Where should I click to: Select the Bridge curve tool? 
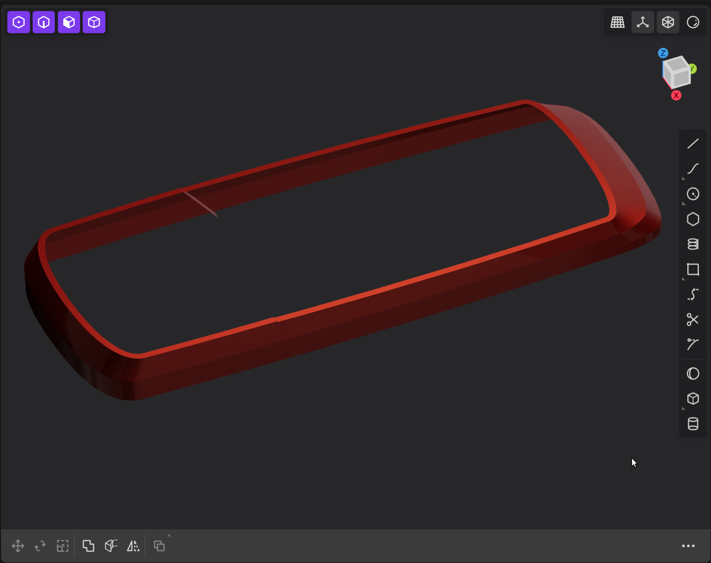point(693,345)
